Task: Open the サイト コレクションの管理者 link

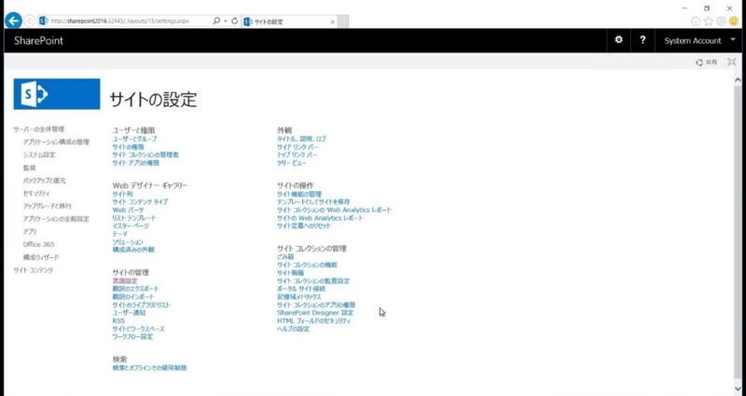Action: [145, 155]
